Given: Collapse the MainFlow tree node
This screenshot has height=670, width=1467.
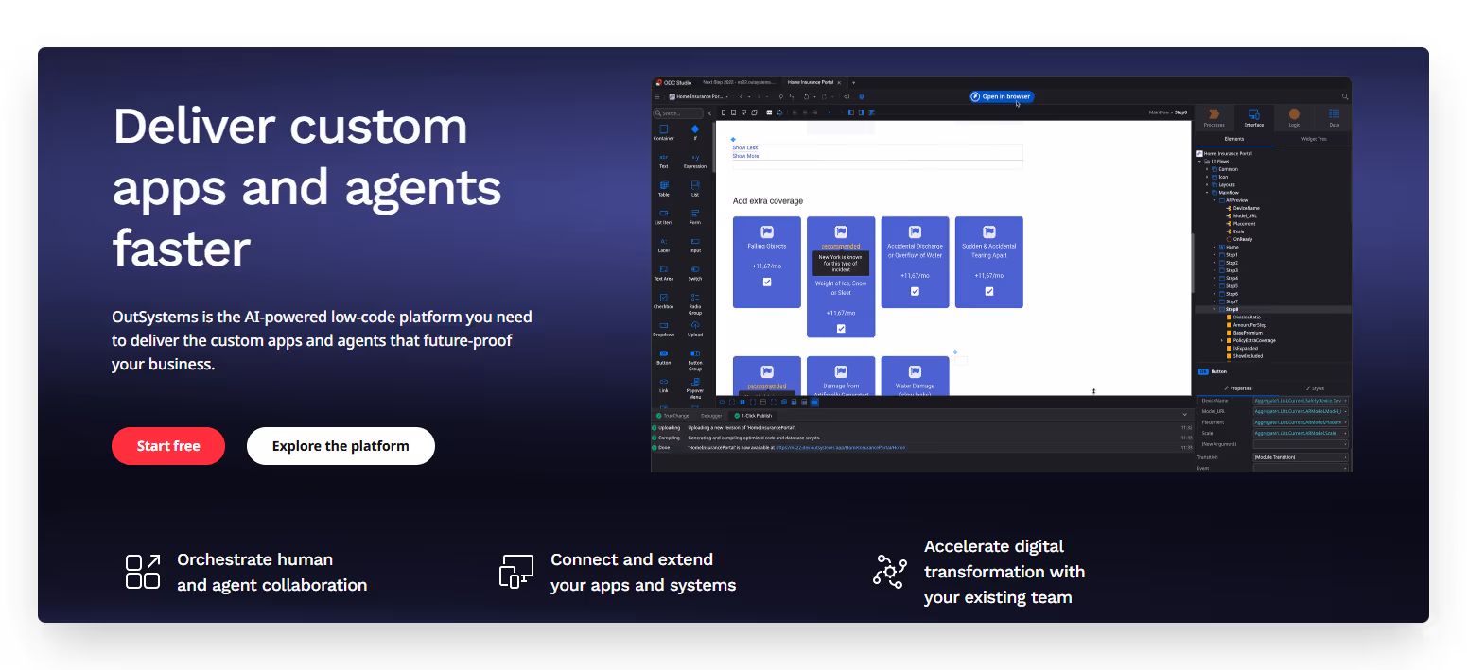Looking at the screenshot, I should [x=1207, y=192].
